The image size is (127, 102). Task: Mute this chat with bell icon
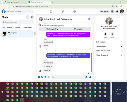(x=105, y=34)
